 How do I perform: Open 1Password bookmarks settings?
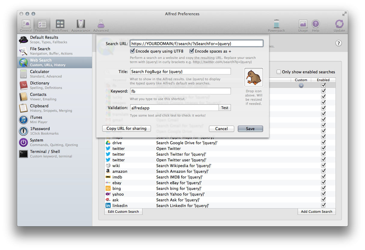(54, 131)
